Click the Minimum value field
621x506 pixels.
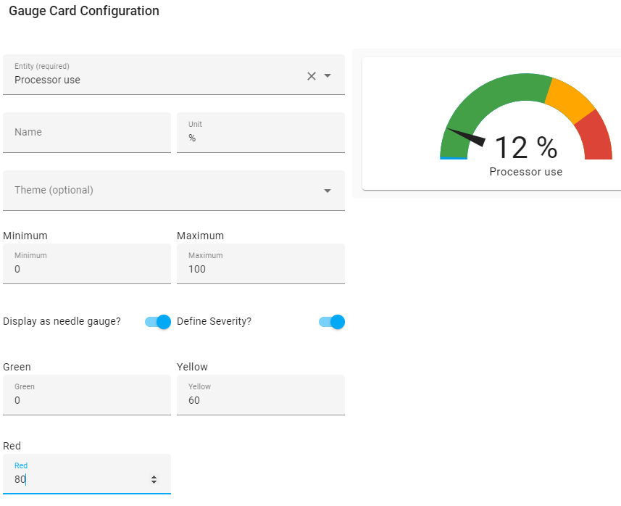coord(87,263)
